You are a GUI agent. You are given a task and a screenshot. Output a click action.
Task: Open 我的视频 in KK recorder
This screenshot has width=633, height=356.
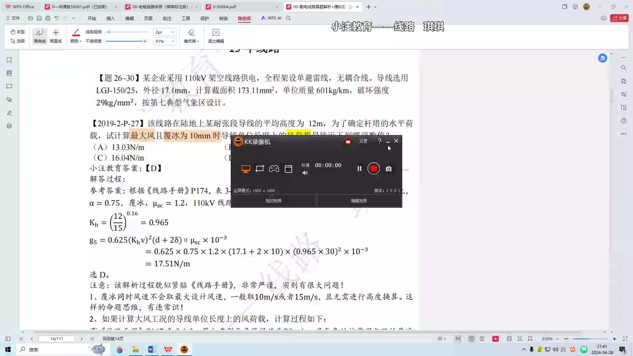tap(273, 200)
